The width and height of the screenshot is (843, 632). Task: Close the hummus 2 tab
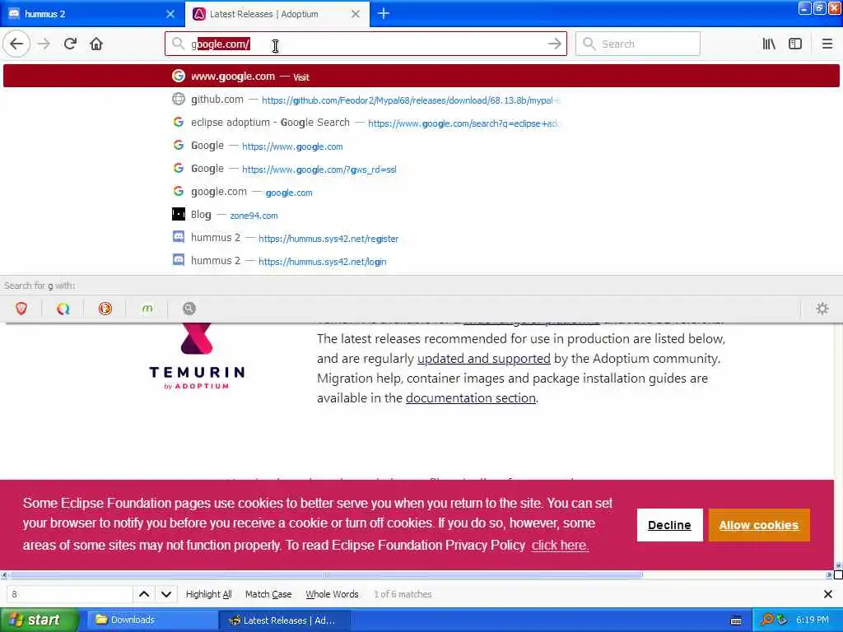(170, 14)
